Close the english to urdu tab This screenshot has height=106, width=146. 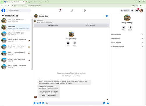(x=45, y=2)
